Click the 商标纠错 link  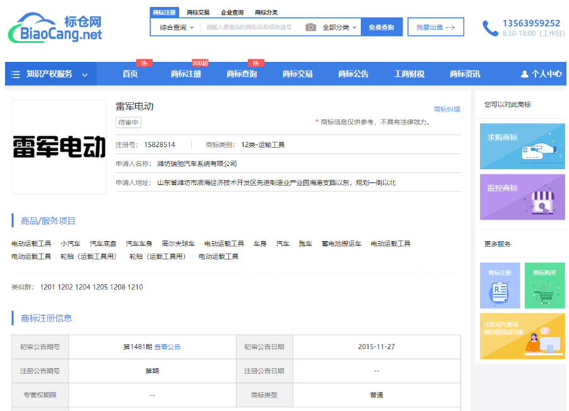(447, 109)
